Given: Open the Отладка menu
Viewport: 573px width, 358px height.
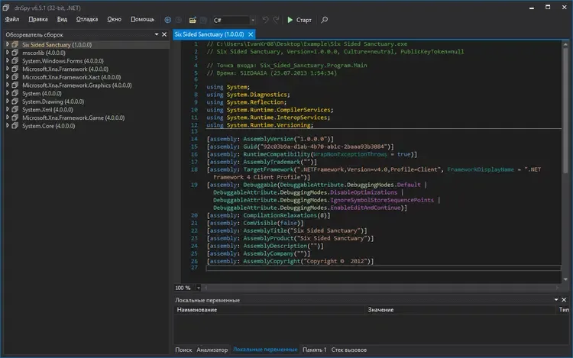Looking at the screenshot, I should [87, 19].
